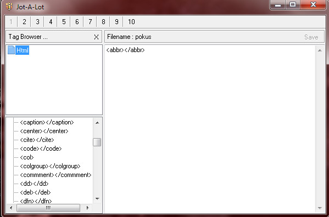Click tag list scroll left arrow

[11, 208]
